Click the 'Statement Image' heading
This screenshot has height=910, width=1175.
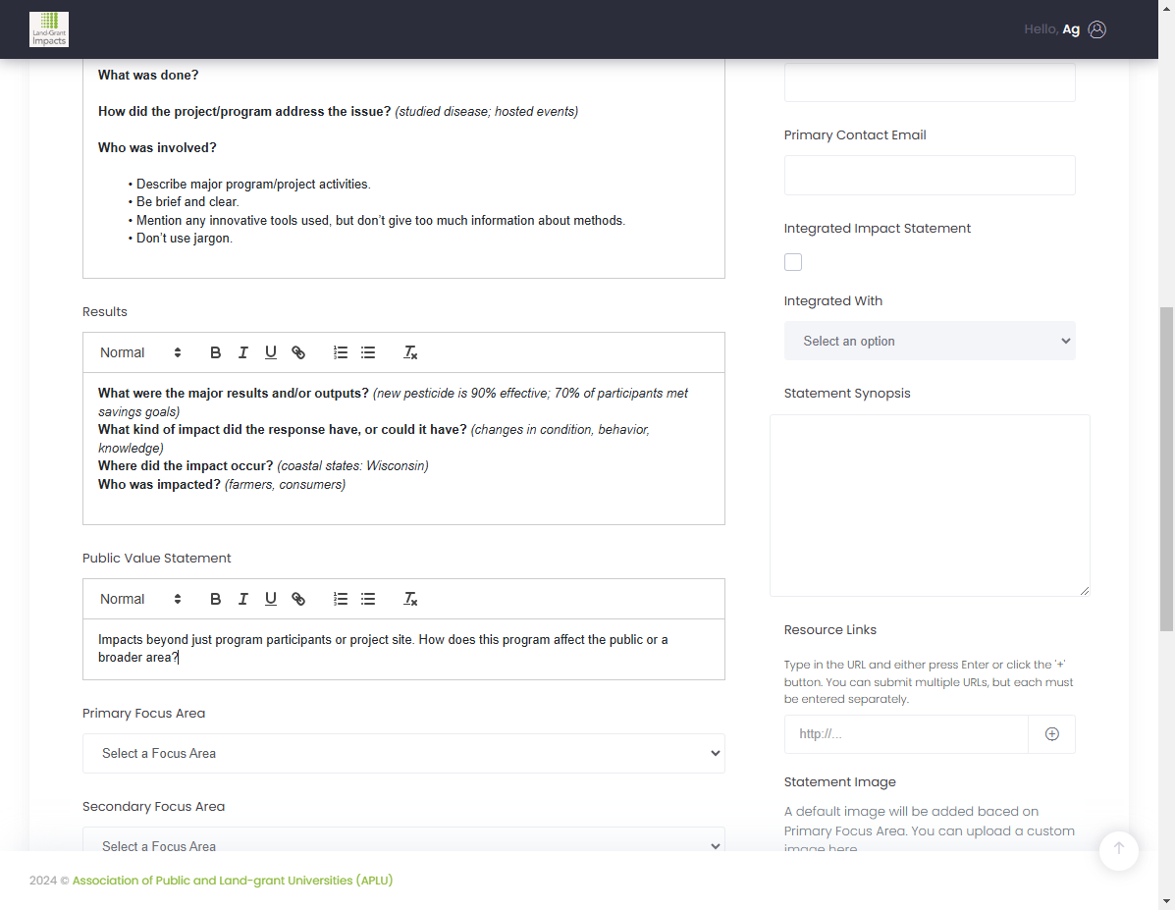840,781
